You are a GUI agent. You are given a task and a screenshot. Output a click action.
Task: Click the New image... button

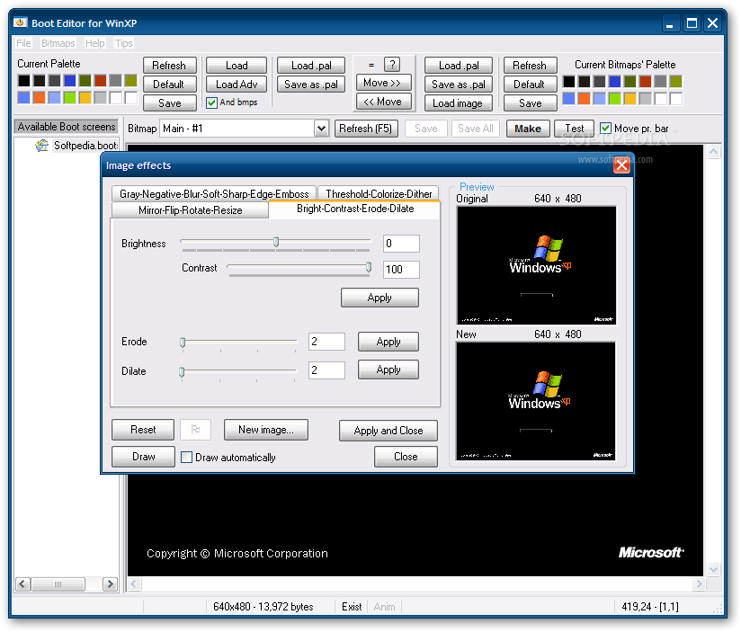(x=265, y=430)
